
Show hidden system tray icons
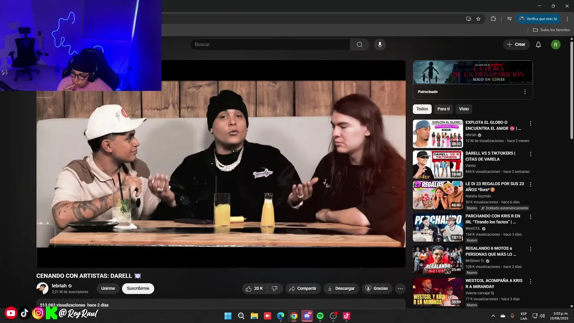493,316
